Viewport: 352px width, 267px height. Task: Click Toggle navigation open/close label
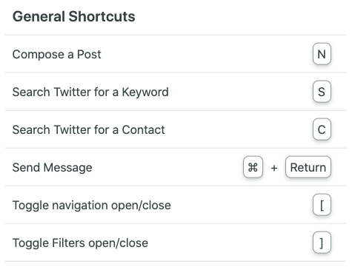point(92,206)
